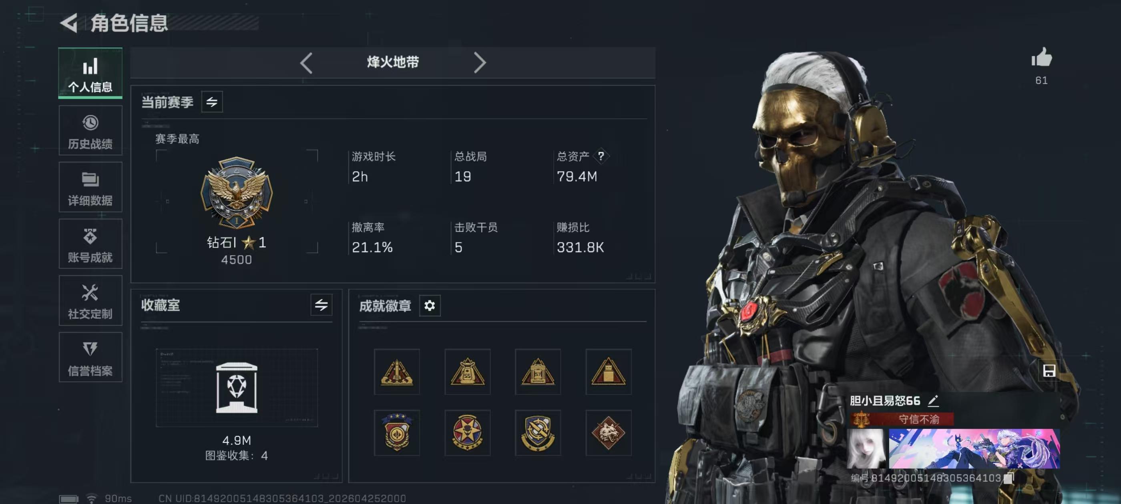Select the wolf head achievement badge

608,432
